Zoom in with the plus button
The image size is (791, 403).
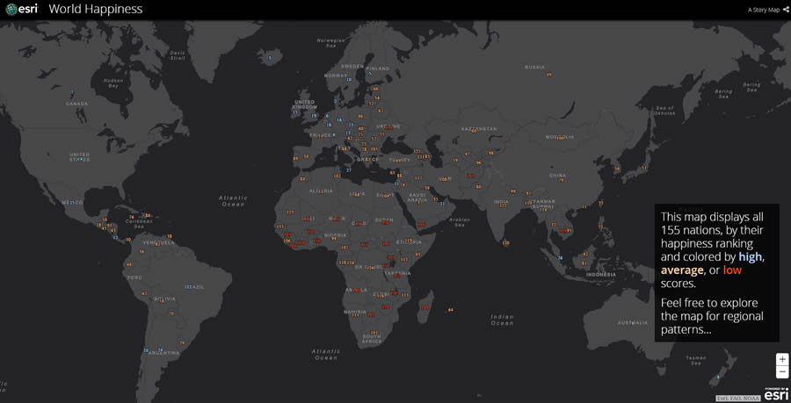(782, 359)
